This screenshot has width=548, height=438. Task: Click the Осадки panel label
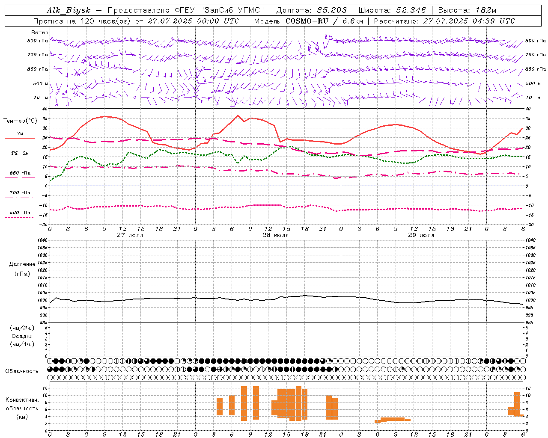click(x=22, y=336)
